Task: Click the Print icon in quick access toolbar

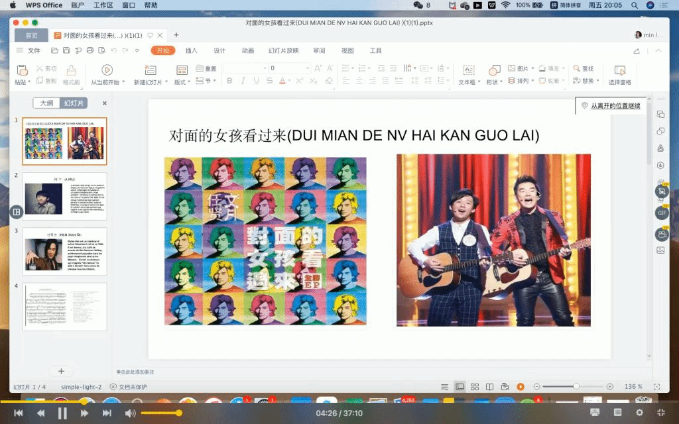Action: coord(90,50)
